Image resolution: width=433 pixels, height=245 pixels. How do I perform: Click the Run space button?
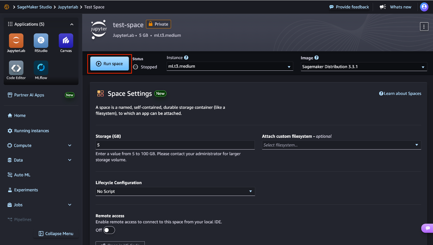click(x=109, y=64)
